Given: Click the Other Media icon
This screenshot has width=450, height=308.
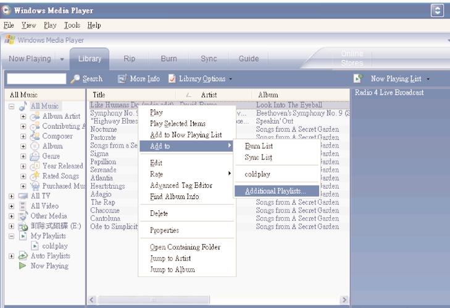Looking at the screenshot, I should (x=23, y=216).
